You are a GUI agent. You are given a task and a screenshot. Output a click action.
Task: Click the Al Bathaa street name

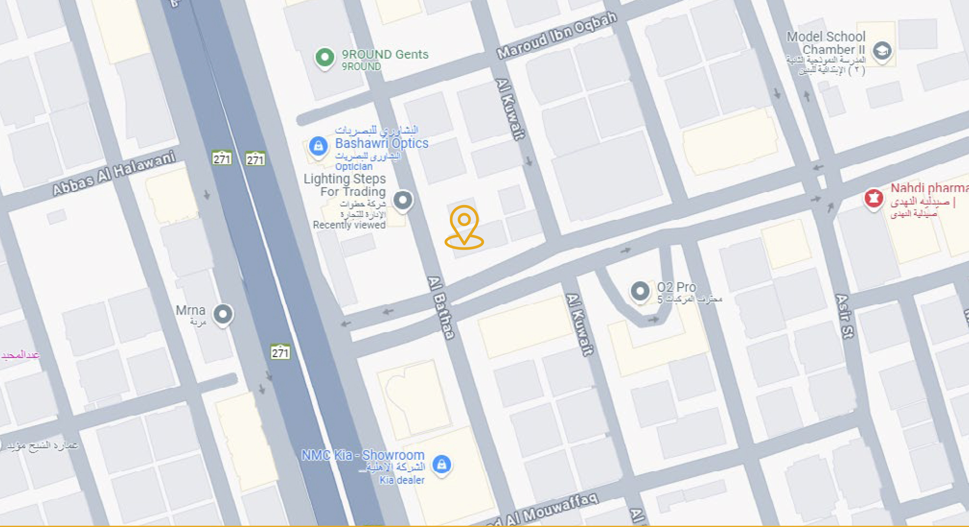pos(441,308)
